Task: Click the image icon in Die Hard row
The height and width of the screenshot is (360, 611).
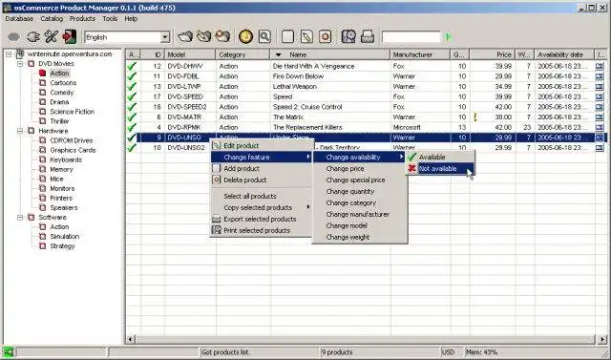Action: click(600, 66)
